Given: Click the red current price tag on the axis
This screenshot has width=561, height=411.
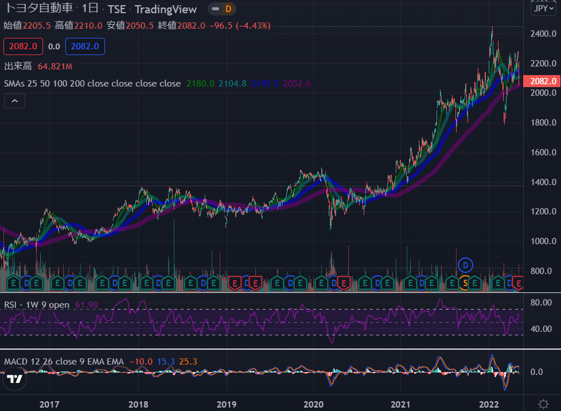Looking at the screenshot, I should tap(541, 81).
